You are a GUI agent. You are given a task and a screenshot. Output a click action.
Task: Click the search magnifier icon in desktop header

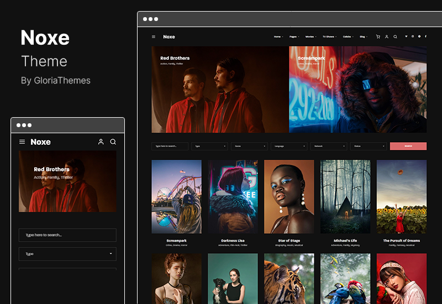(x=395, y=37)
